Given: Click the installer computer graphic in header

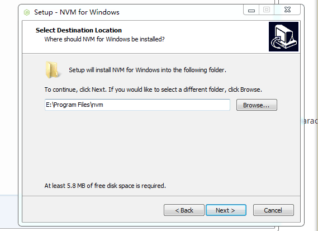Looking at the screenshot, I should [x=283, y=36].
